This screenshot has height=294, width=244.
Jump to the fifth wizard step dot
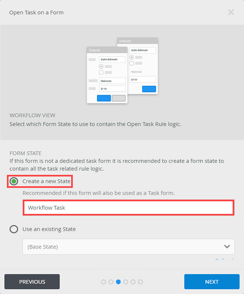click(x=133, y=282)
